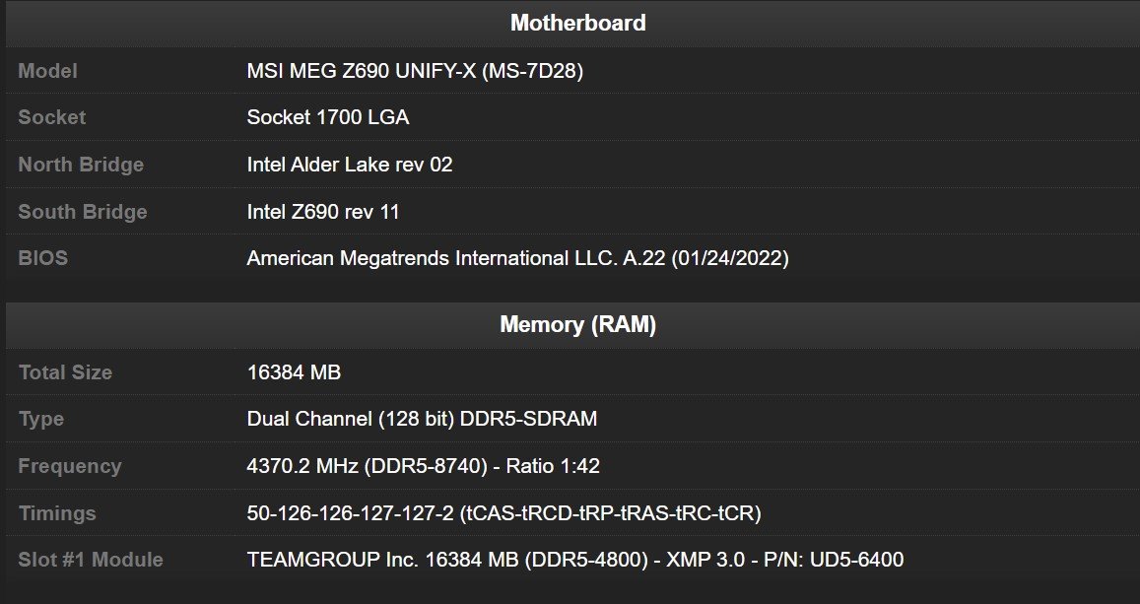Click the MSI MEG Z690 UNIFY-X model value
Screen dimensions: 1140x604
tap(415, 71)
